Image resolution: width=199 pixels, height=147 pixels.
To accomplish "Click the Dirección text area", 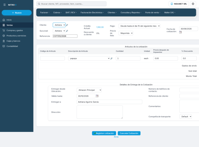I will tap(100, 112).
